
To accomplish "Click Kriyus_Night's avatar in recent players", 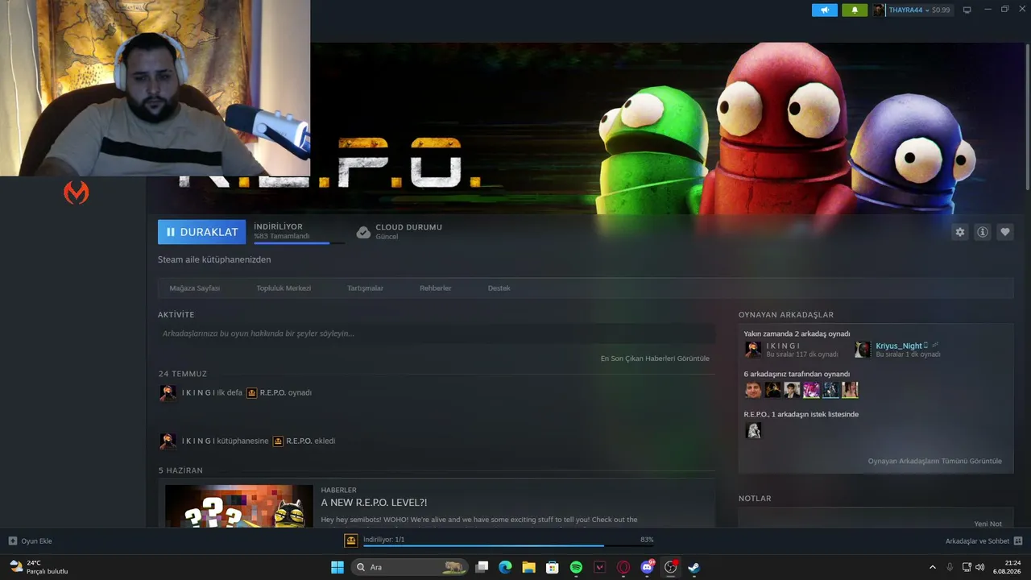I will click(x=863, y=350).
